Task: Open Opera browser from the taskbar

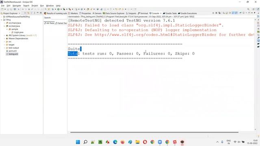Action: (x=145, y=142)
